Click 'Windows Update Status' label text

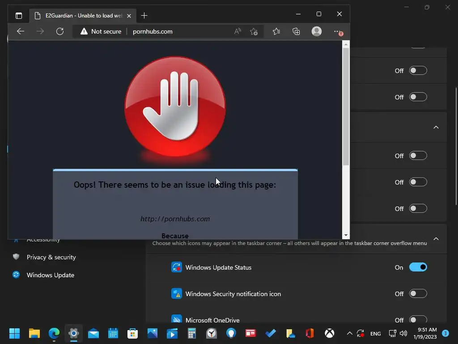[x=218, y=267]
